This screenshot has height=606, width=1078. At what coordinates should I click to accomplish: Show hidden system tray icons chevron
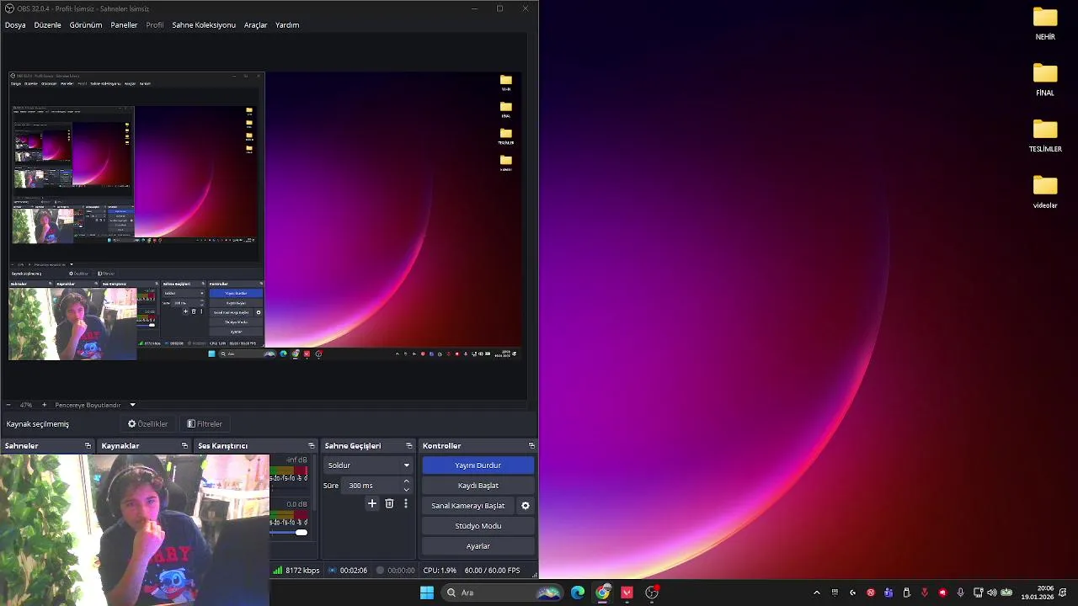point(816,593)
